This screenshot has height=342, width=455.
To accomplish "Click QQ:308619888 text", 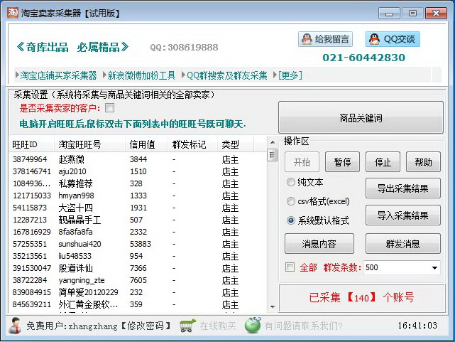I will tap(184, 47).
